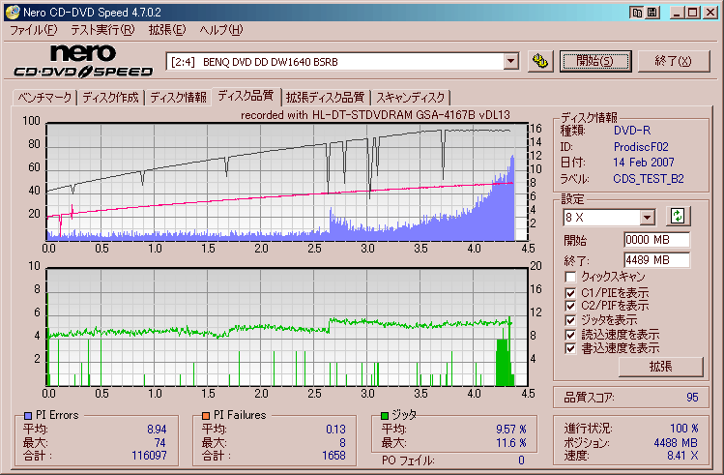Toggle the クイックスキャン checkbox
724x475 pixels.
pos(570,277)
